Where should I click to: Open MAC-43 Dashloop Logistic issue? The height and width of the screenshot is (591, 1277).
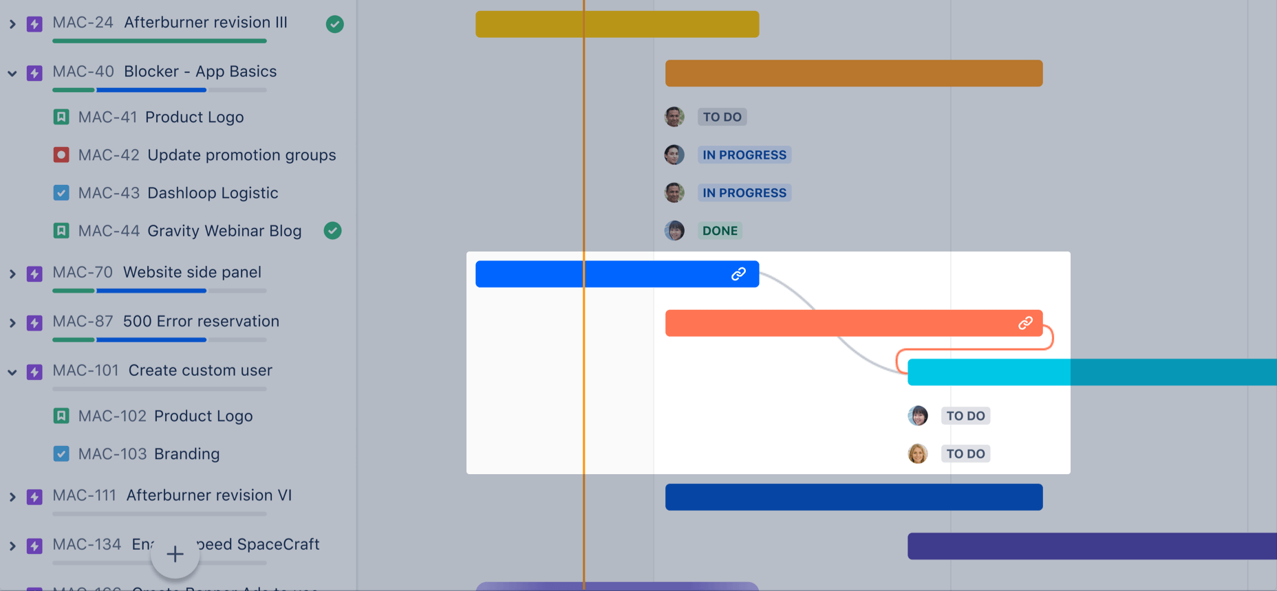tap(178, 192)
